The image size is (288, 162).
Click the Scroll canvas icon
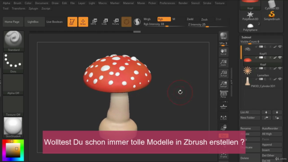[224, 52]
